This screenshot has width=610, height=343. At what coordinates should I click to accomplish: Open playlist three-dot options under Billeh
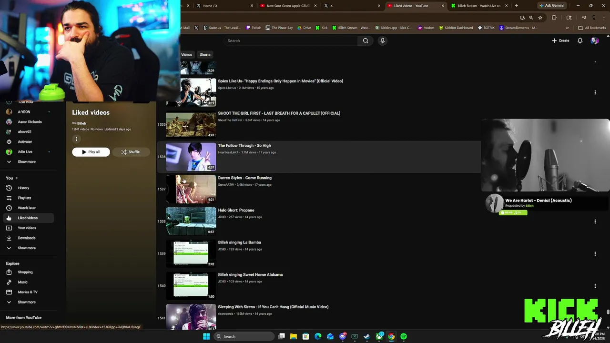click(76, 139)
